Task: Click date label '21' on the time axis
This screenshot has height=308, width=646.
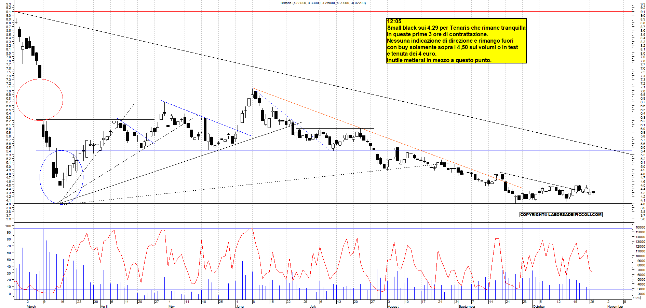Action: (508, 302)
